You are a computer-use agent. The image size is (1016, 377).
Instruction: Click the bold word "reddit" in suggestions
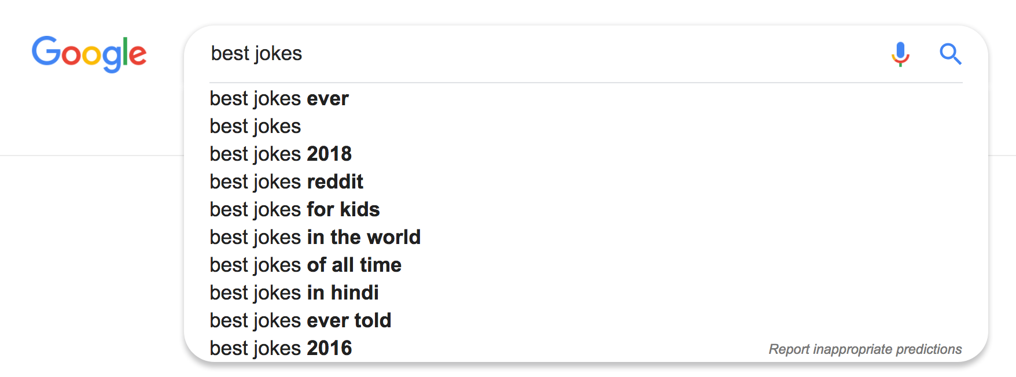[335, 182]
